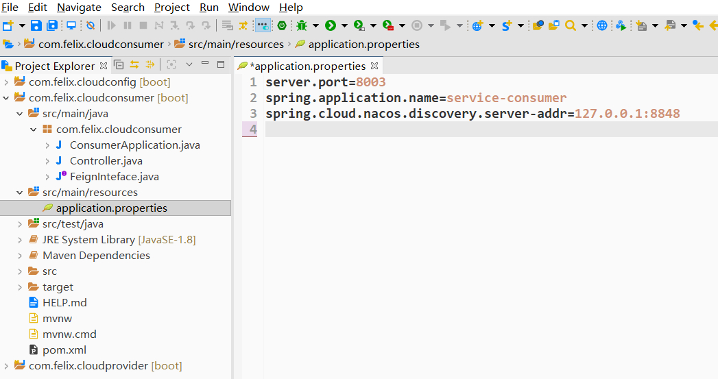Click the Suspend debug icon
The image size is (718, 379).
coord(128,25)
